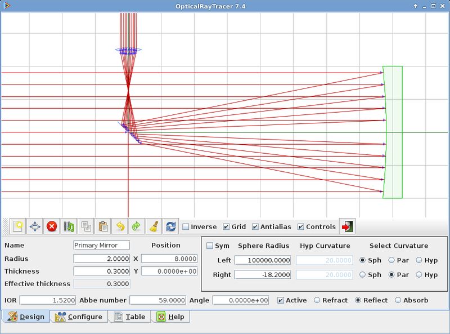This screenshot has height=334, width=450.
Task: Click the IOR field showing 1.5200
Action: pos(48,300)
